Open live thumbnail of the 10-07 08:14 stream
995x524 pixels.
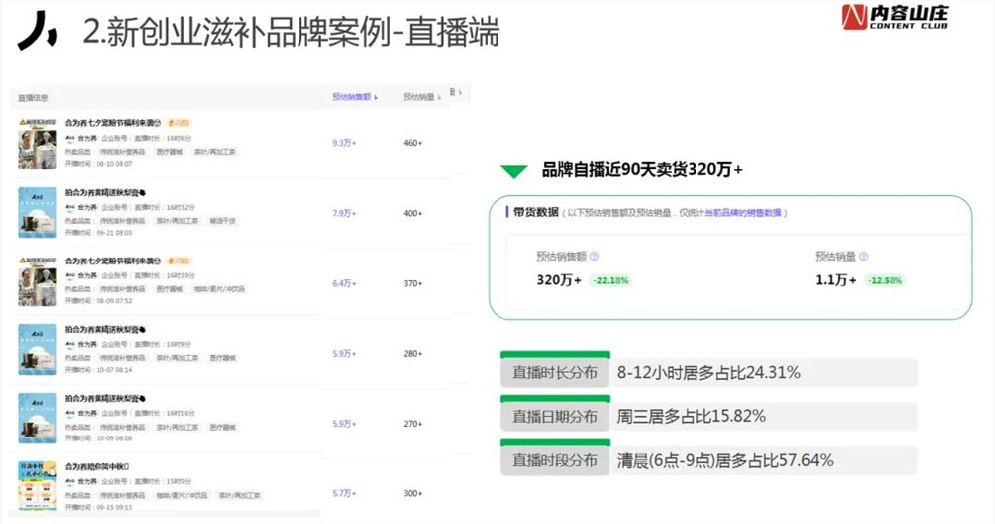(x=38, y=350)
